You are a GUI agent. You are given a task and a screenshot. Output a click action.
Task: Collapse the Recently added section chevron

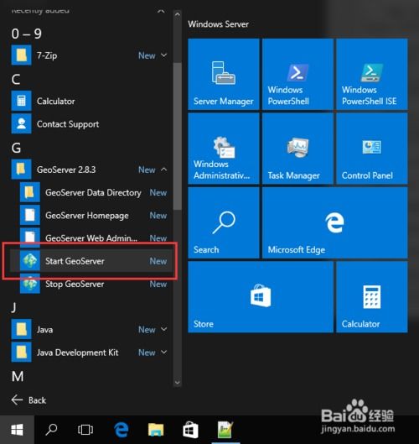point(161,11)
